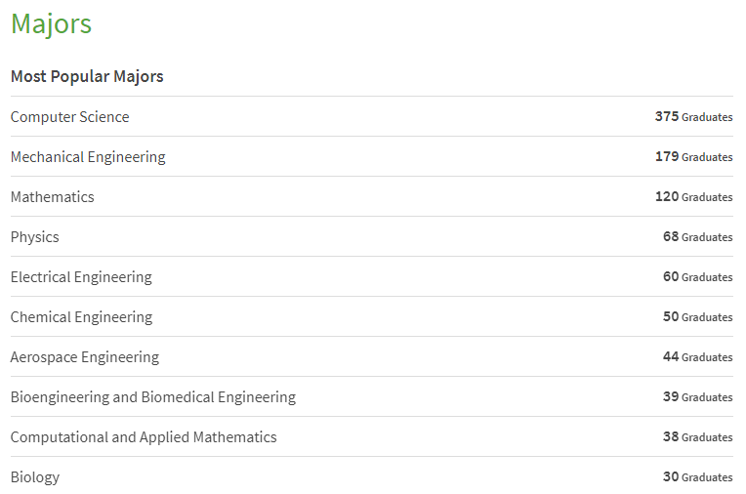Image resolution: width=746 pixels, height=494 pixels.
Task: Click the 30 Graduates count
Action: click(698, 476)
